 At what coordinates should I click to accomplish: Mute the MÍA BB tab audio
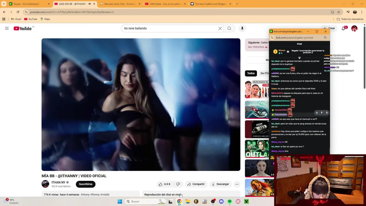(89, 4)
